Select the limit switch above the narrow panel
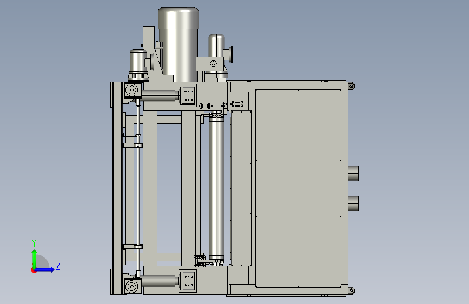Image resolution: width=469 pixels, height=304 pixels. [237, 104]
